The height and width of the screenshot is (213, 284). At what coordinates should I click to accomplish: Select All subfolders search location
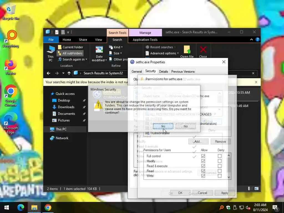point(70,53)
